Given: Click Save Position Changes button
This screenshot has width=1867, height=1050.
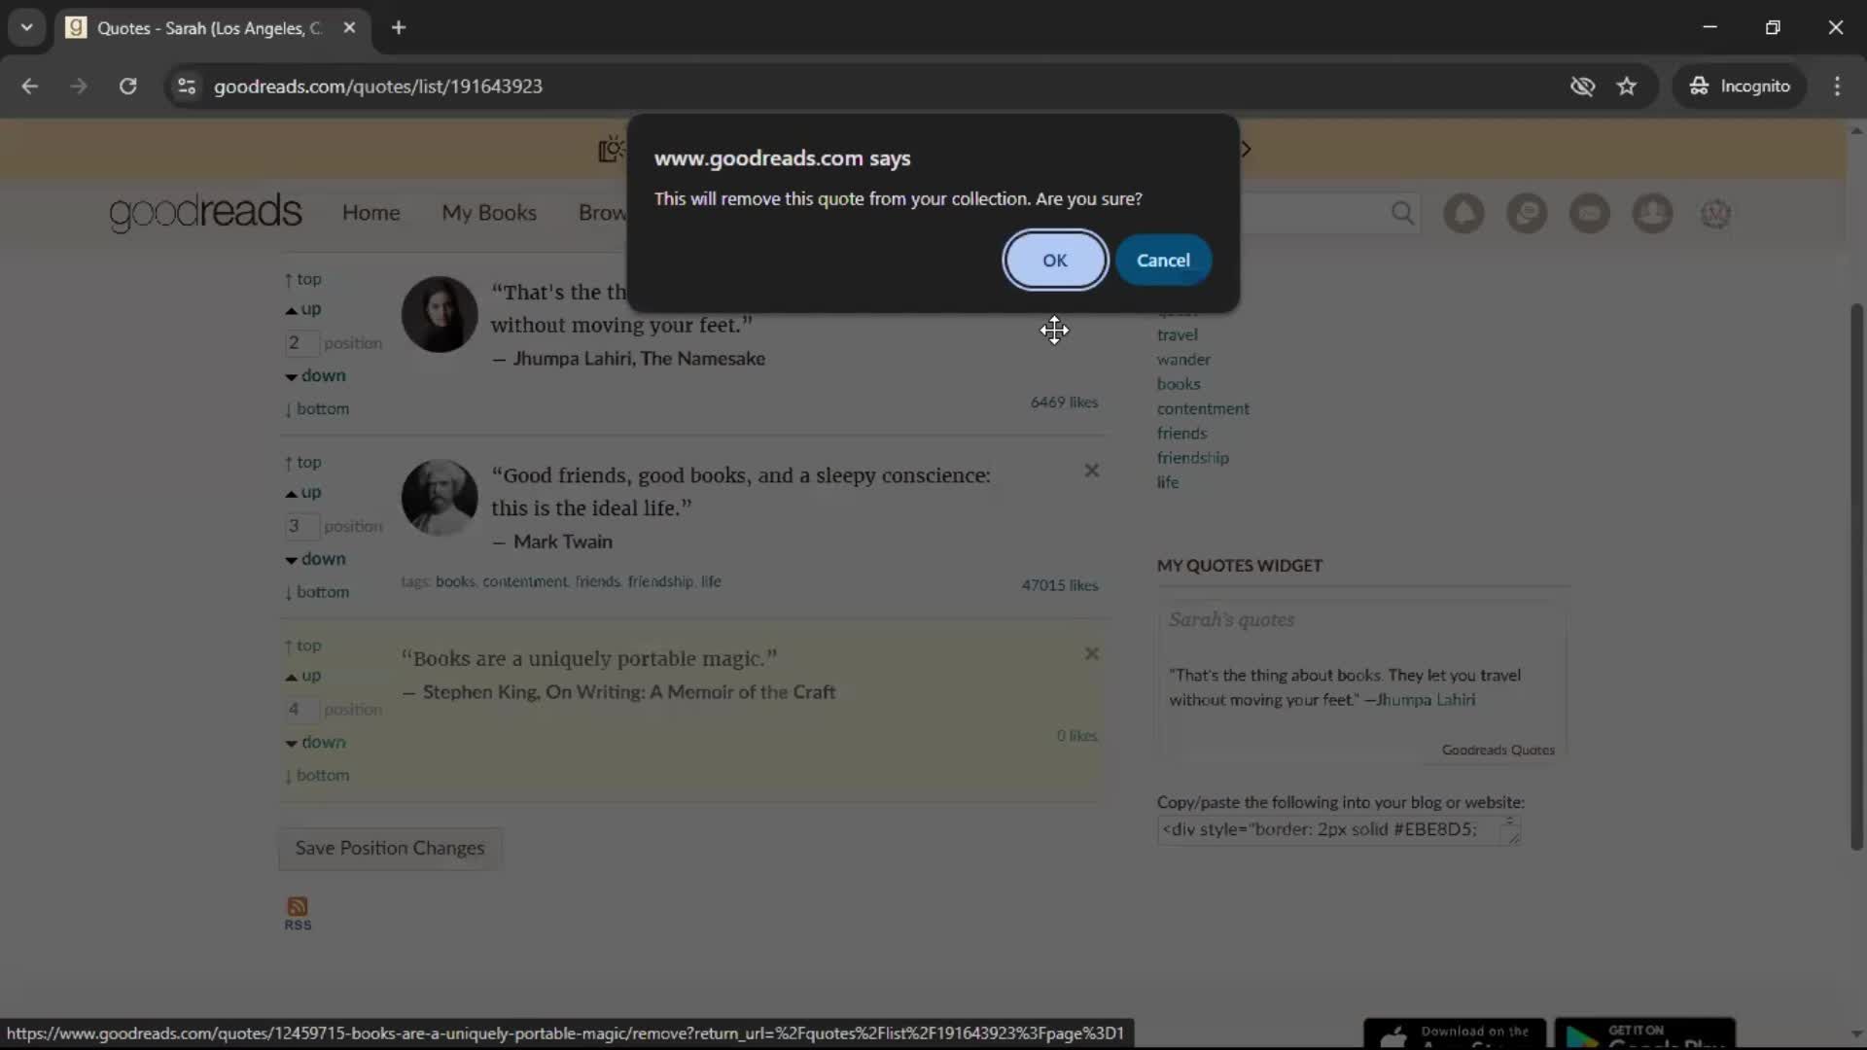Looking at the screenshot, I should (390, 849).
